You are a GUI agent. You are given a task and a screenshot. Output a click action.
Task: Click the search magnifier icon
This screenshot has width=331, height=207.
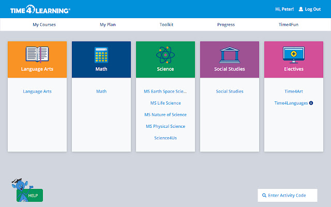(x=264, y=196)
